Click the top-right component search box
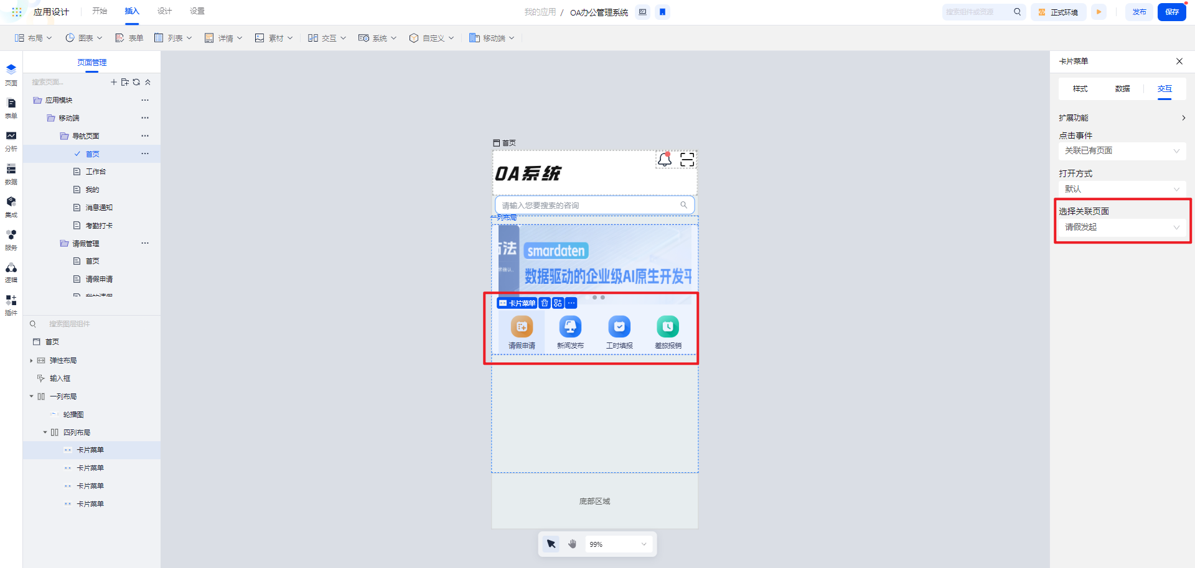Viewport: 1195px width, 568px height. [x=983, y=12]
